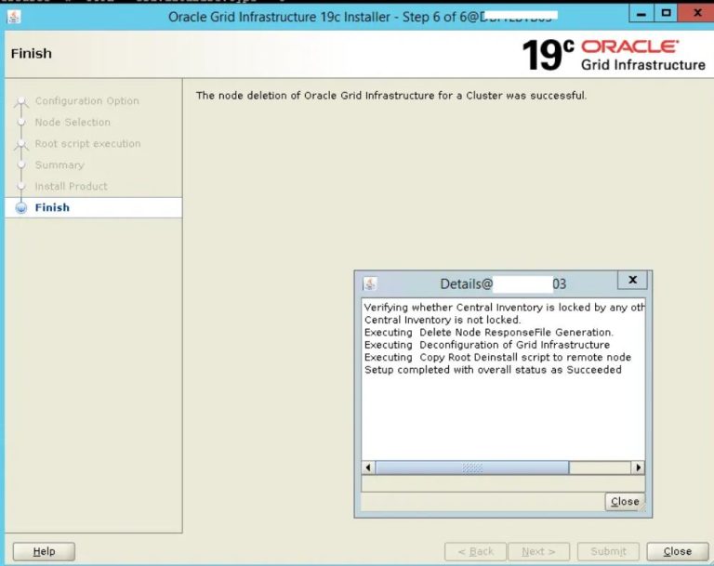Viewport: 714px width, 566px height.
Task: Click the Finish page heading
Action: coord(32,54)
